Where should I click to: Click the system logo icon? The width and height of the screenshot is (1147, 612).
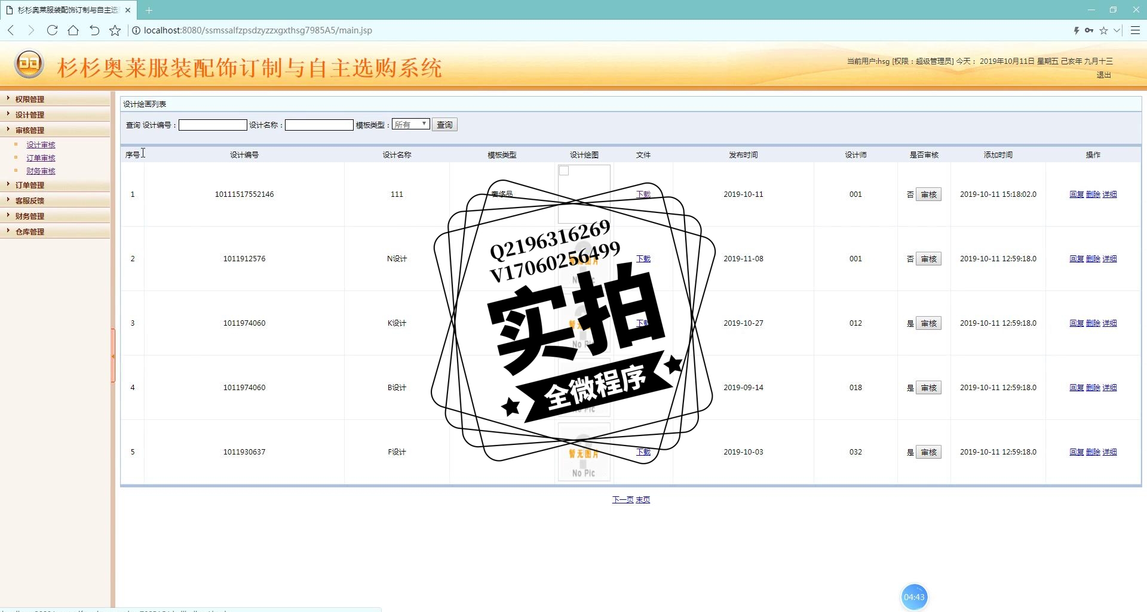29,63
